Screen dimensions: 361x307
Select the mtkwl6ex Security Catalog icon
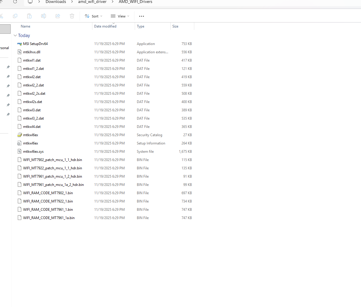click(20, 135)
